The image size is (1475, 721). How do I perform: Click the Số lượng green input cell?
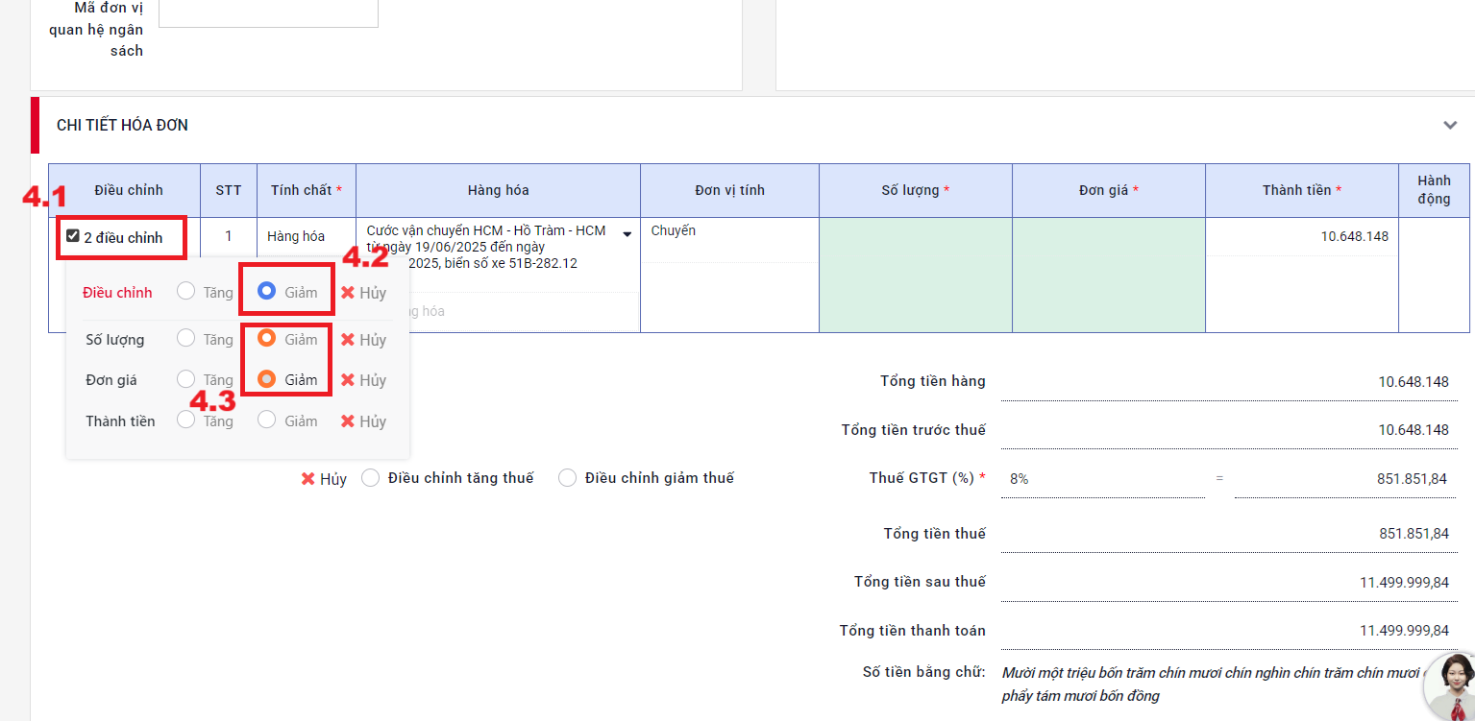(x=915, y=275)
